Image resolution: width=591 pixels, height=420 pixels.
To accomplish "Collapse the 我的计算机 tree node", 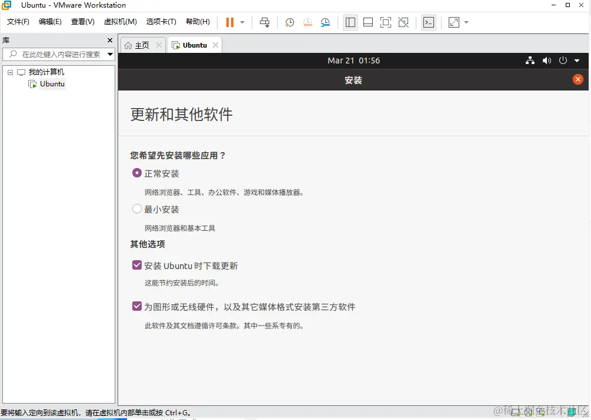I will point(10,72).
